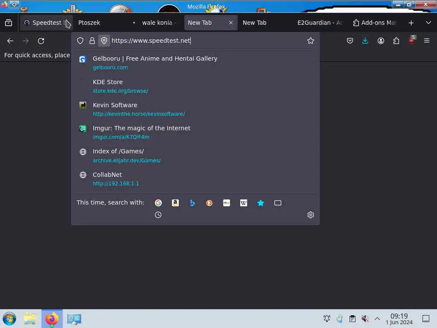Search this time with Wikipedia

[x=244, y=203]
